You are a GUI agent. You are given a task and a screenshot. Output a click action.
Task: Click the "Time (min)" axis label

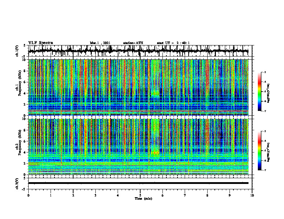pyautogui.click(x=143, y=199)
